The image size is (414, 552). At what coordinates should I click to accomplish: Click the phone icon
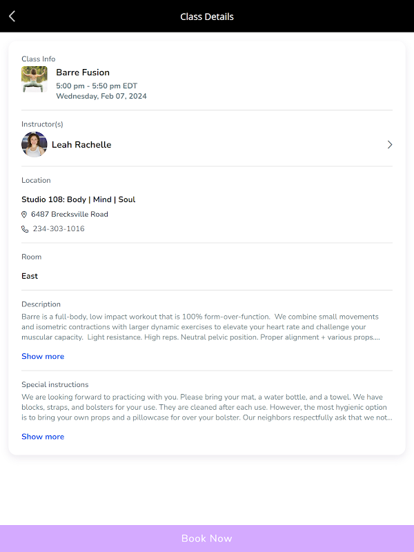click(x=25, y=229)
